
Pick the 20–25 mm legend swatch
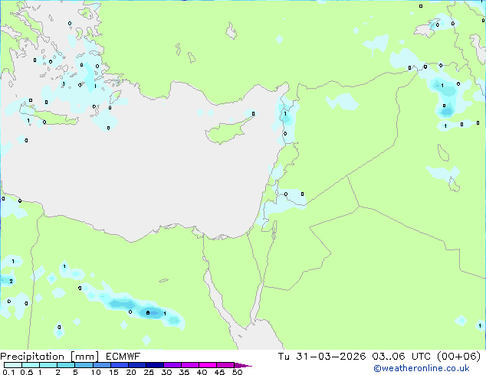(136, 365)
